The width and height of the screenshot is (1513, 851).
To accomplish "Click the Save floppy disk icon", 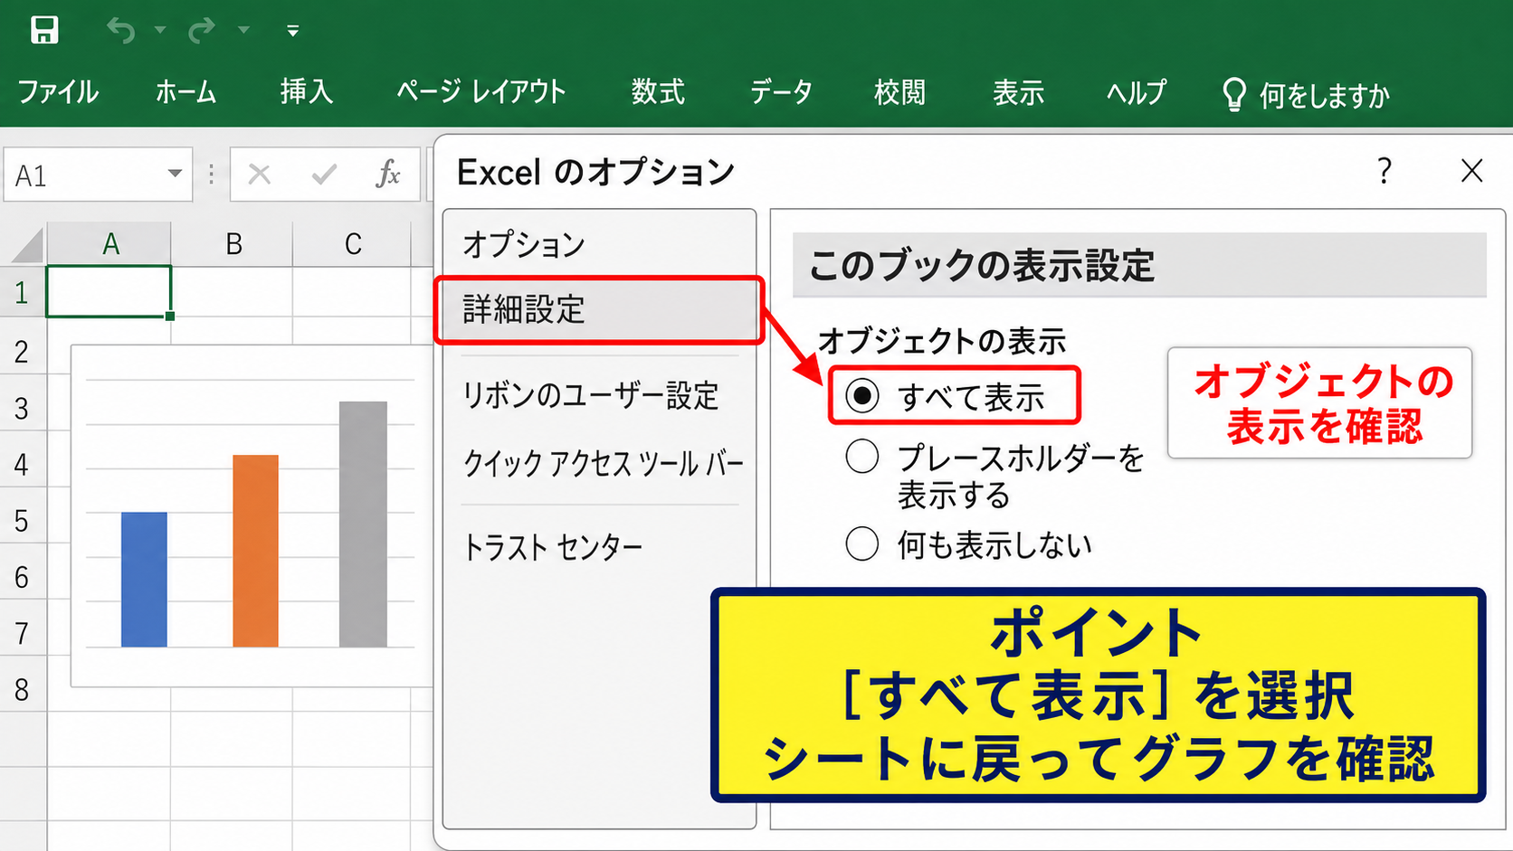I will [x=44, y=30].
